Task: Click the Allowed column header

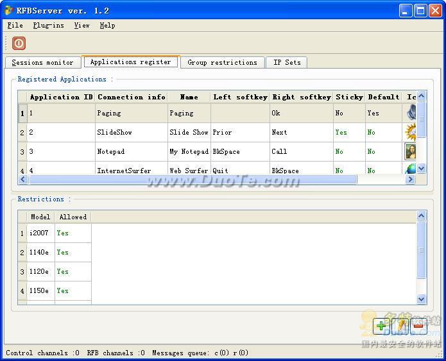Action: click(73, 217)
